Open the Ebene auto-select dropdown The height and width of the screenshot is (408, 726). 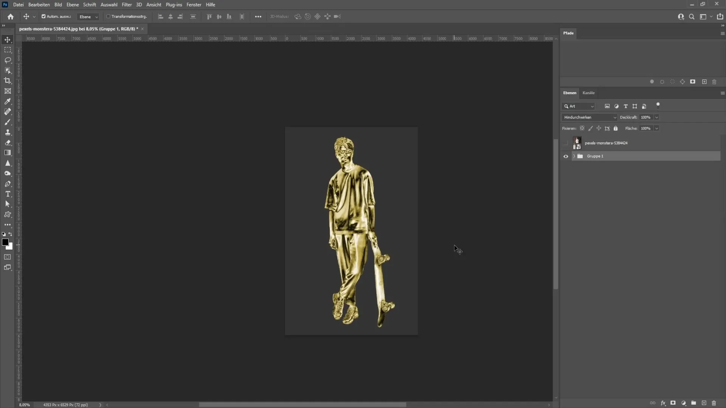[88, 17]
